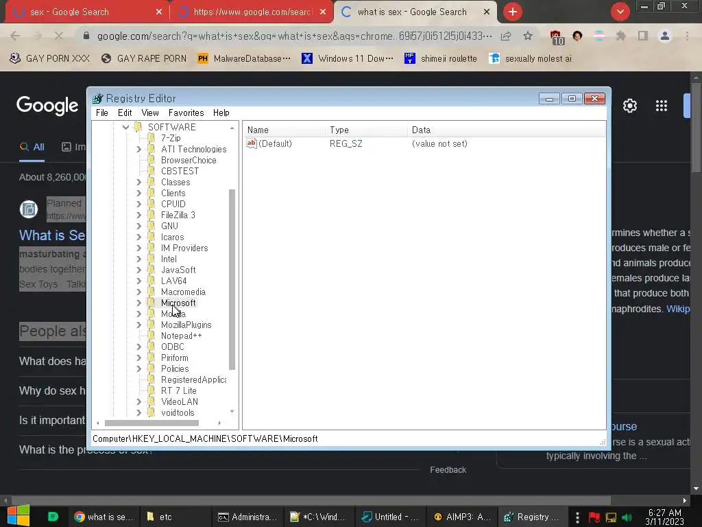
Task: Click the (value not set) data cell
Action: tap(439, 144)
